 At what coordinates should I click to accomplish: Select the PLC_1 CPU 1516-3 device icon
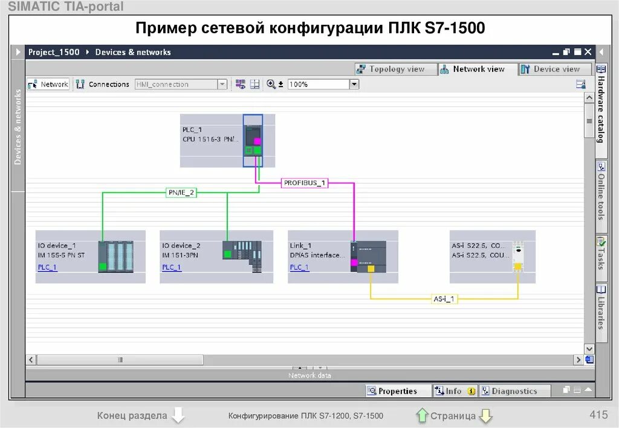coord(253,141)
